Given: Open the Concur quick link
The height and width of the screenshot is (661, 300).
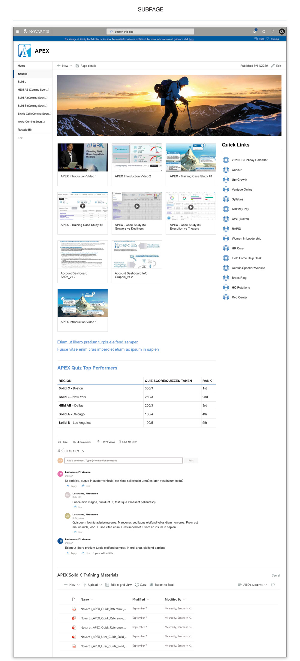Looking at the screenshot, I should click(236, 170).
